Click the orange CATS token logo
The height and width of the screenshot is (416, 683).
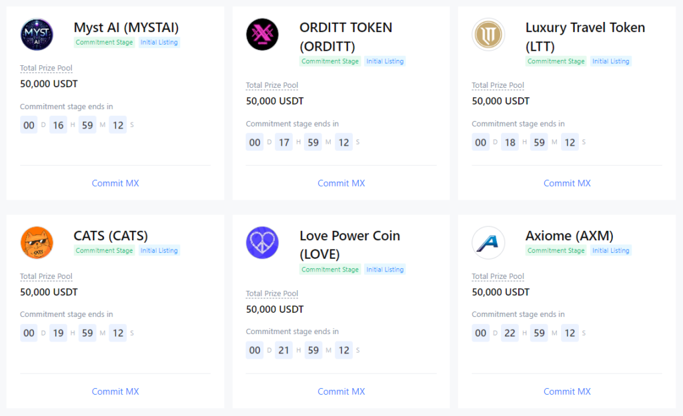pos(37,243)
